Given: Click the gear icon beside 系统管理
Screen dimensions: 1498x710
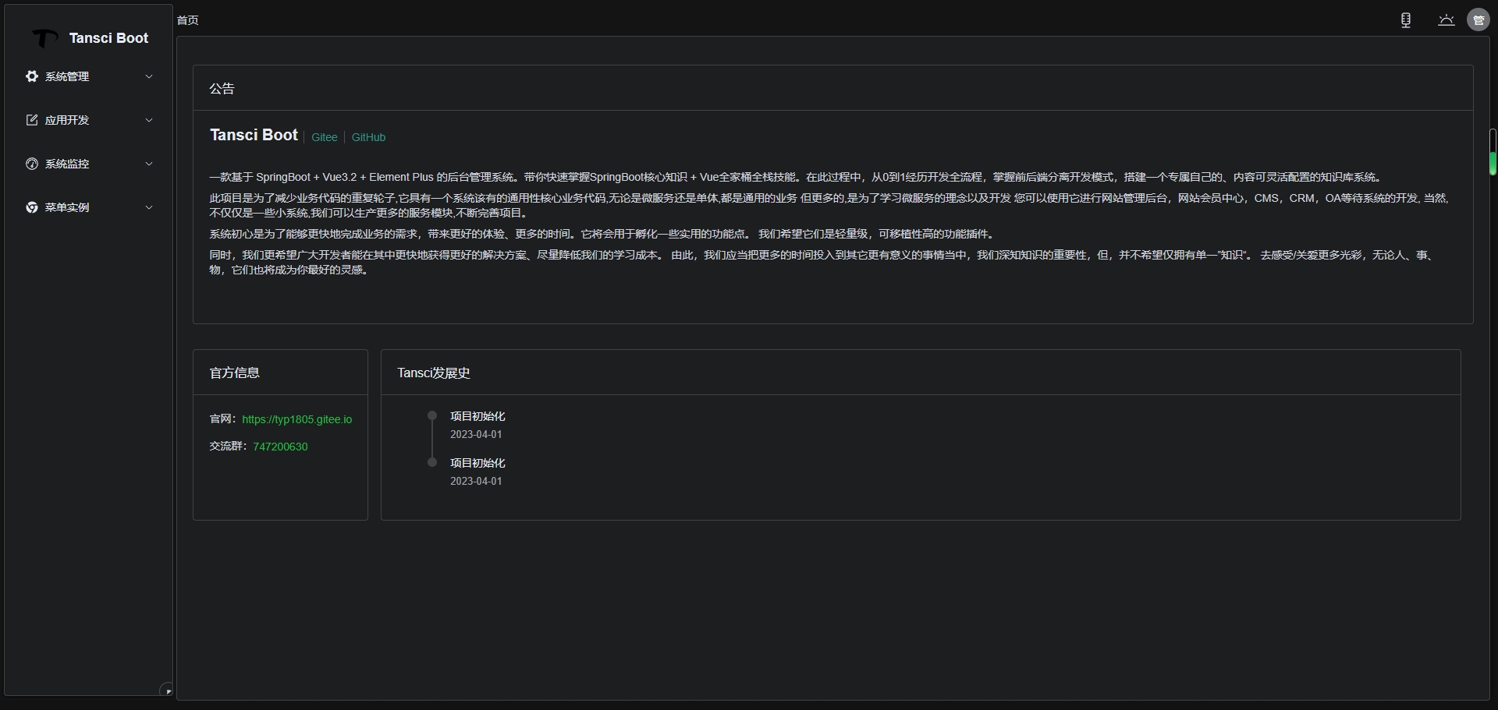Looking at the screenshot, I should tap(32, 76).
